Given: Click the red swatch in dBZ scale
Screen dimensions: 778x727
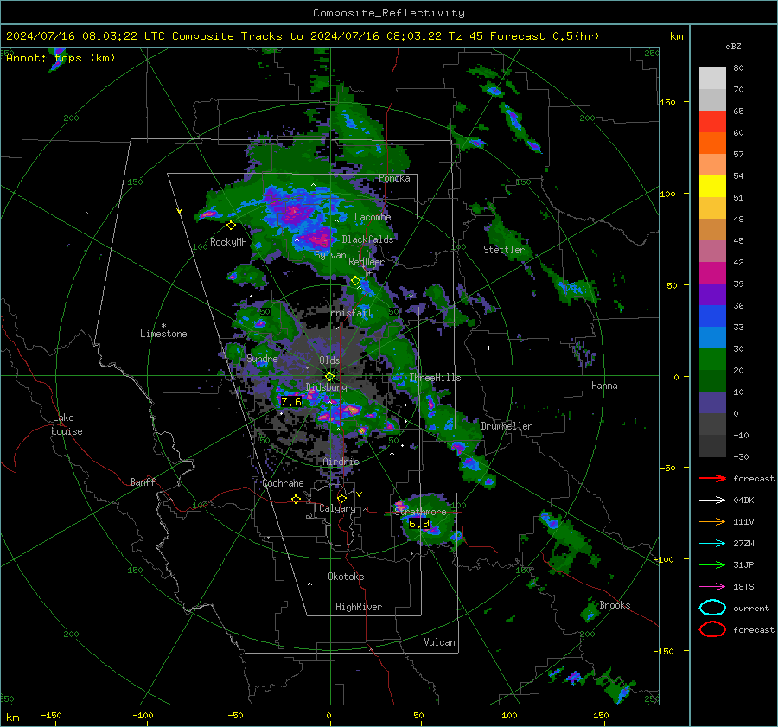Looking at the screenshot, I should tap(712, 122).
